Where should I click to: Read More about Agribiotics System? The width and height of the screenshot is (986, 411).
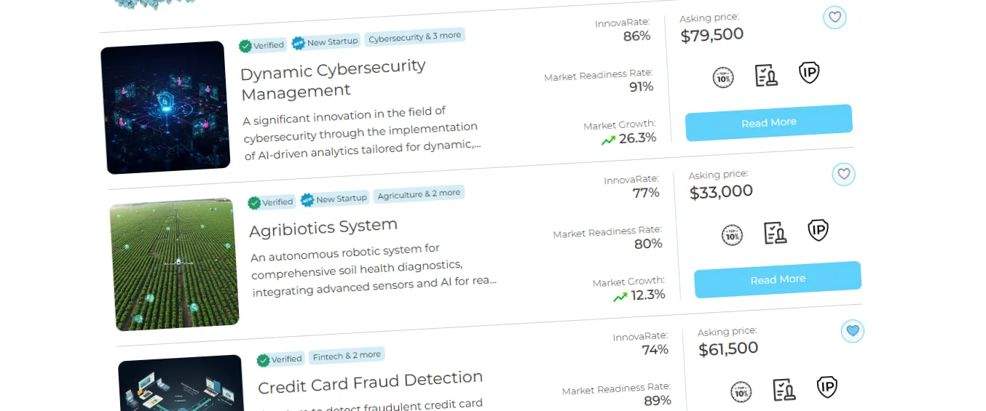[x=778, y=280]
